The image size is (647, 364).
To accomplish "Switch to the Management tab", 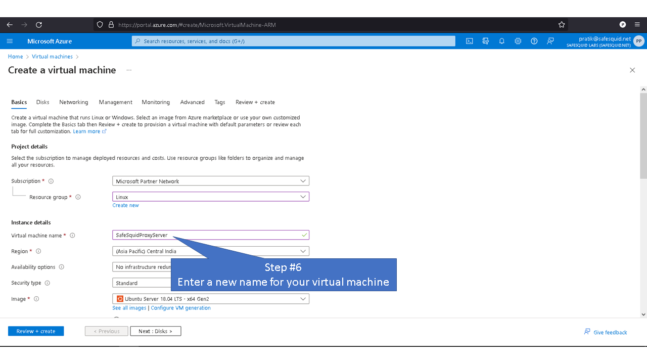I will [116, 102].
